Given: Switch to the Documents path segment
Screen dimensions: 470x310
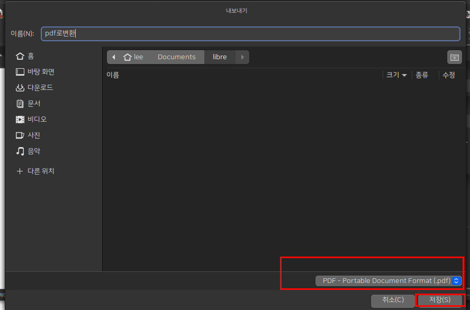Looking at the screenshot, I should (176, 57).
